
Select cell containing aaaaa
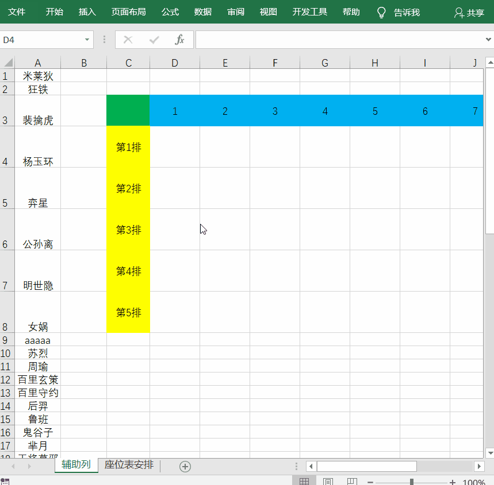[x=37, y=340]
